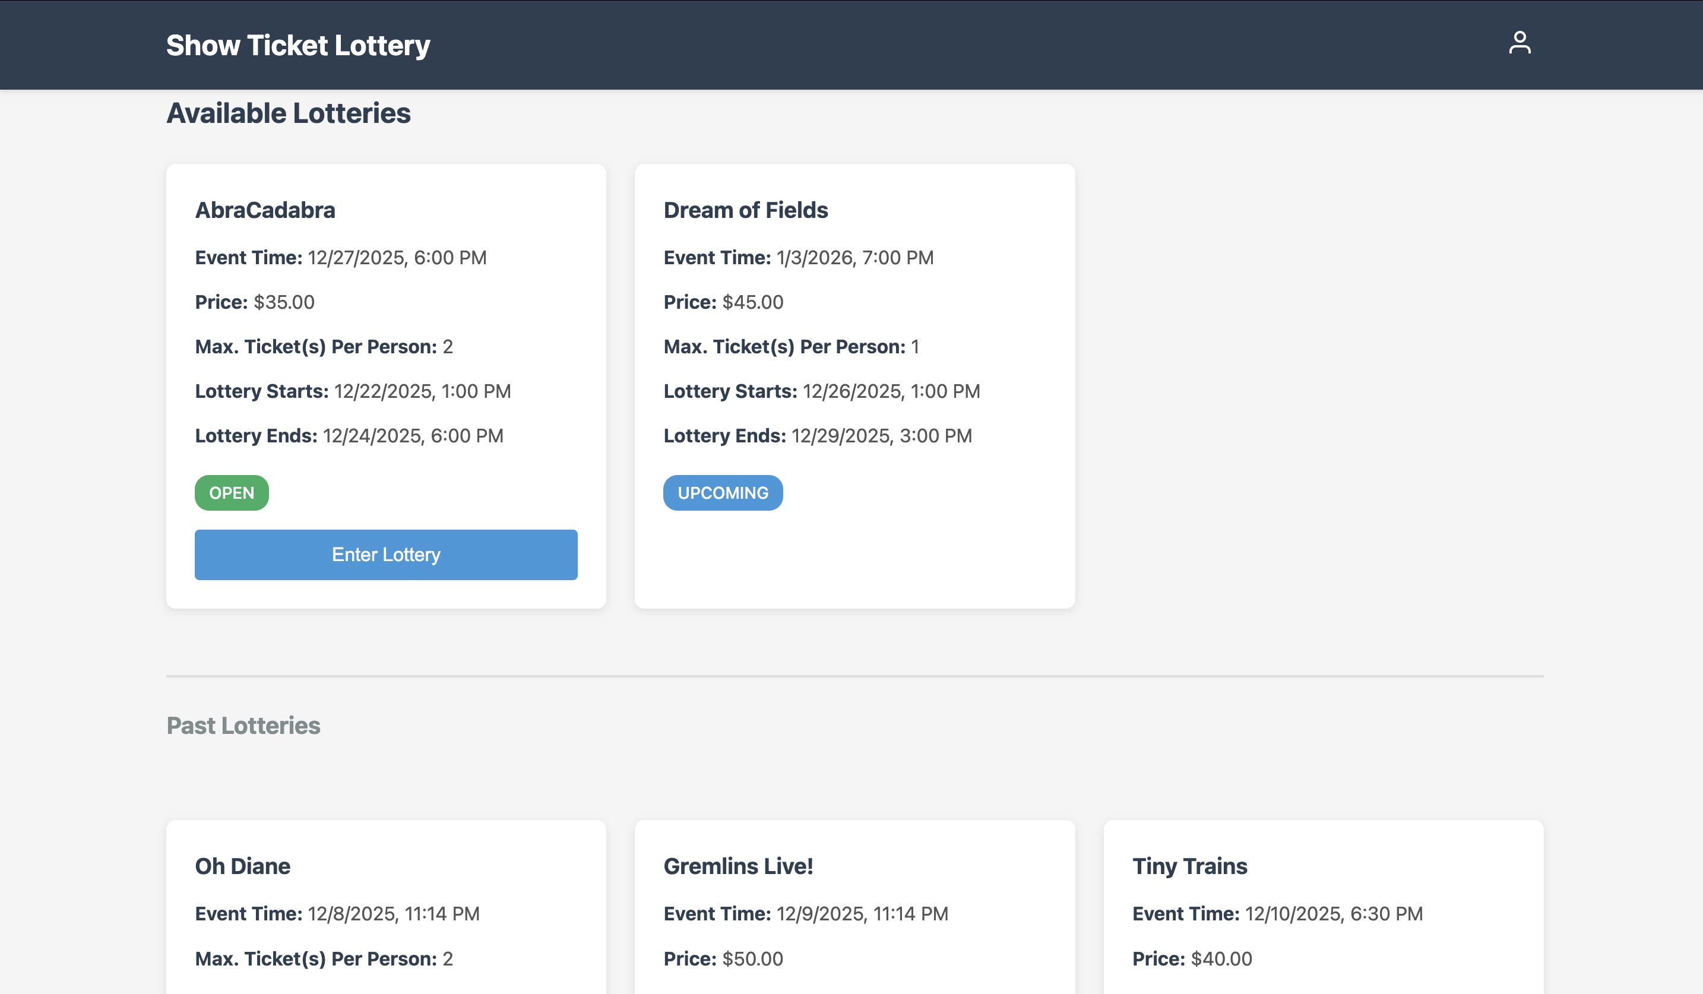The image size is (1703, 994).
Task: Click the green OPEN status badge
Action: click(x=231, y=493)
